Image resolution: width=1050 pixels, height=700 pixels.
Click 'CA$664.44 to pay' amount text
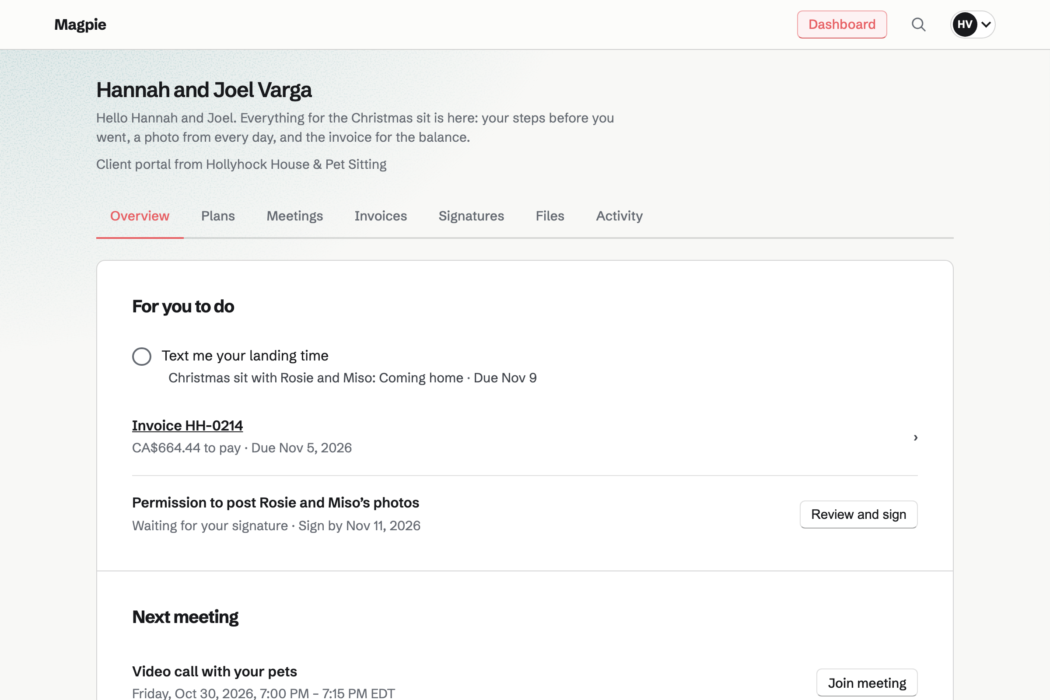click(x=186, y=448)
